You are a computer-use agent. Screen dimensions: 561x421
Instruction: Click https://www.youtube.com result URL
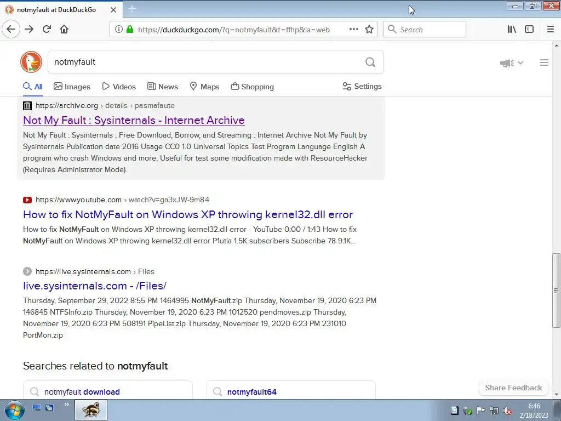click(78, 200)
